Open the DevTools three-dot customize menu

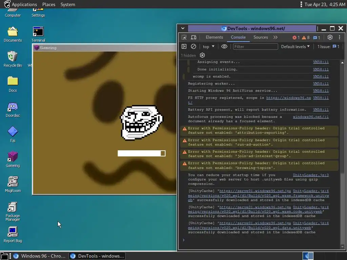click(x=340, y=37)
